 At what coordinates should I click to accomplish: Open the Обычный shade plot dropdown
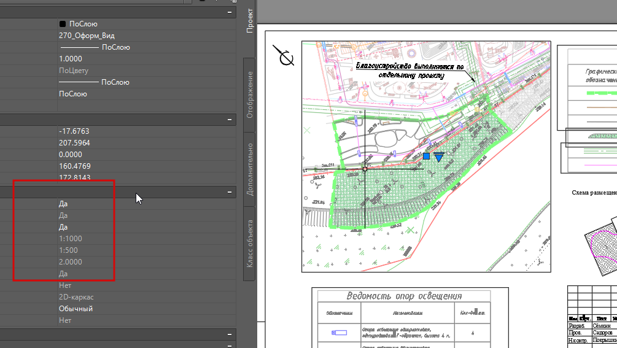(147, 309)
